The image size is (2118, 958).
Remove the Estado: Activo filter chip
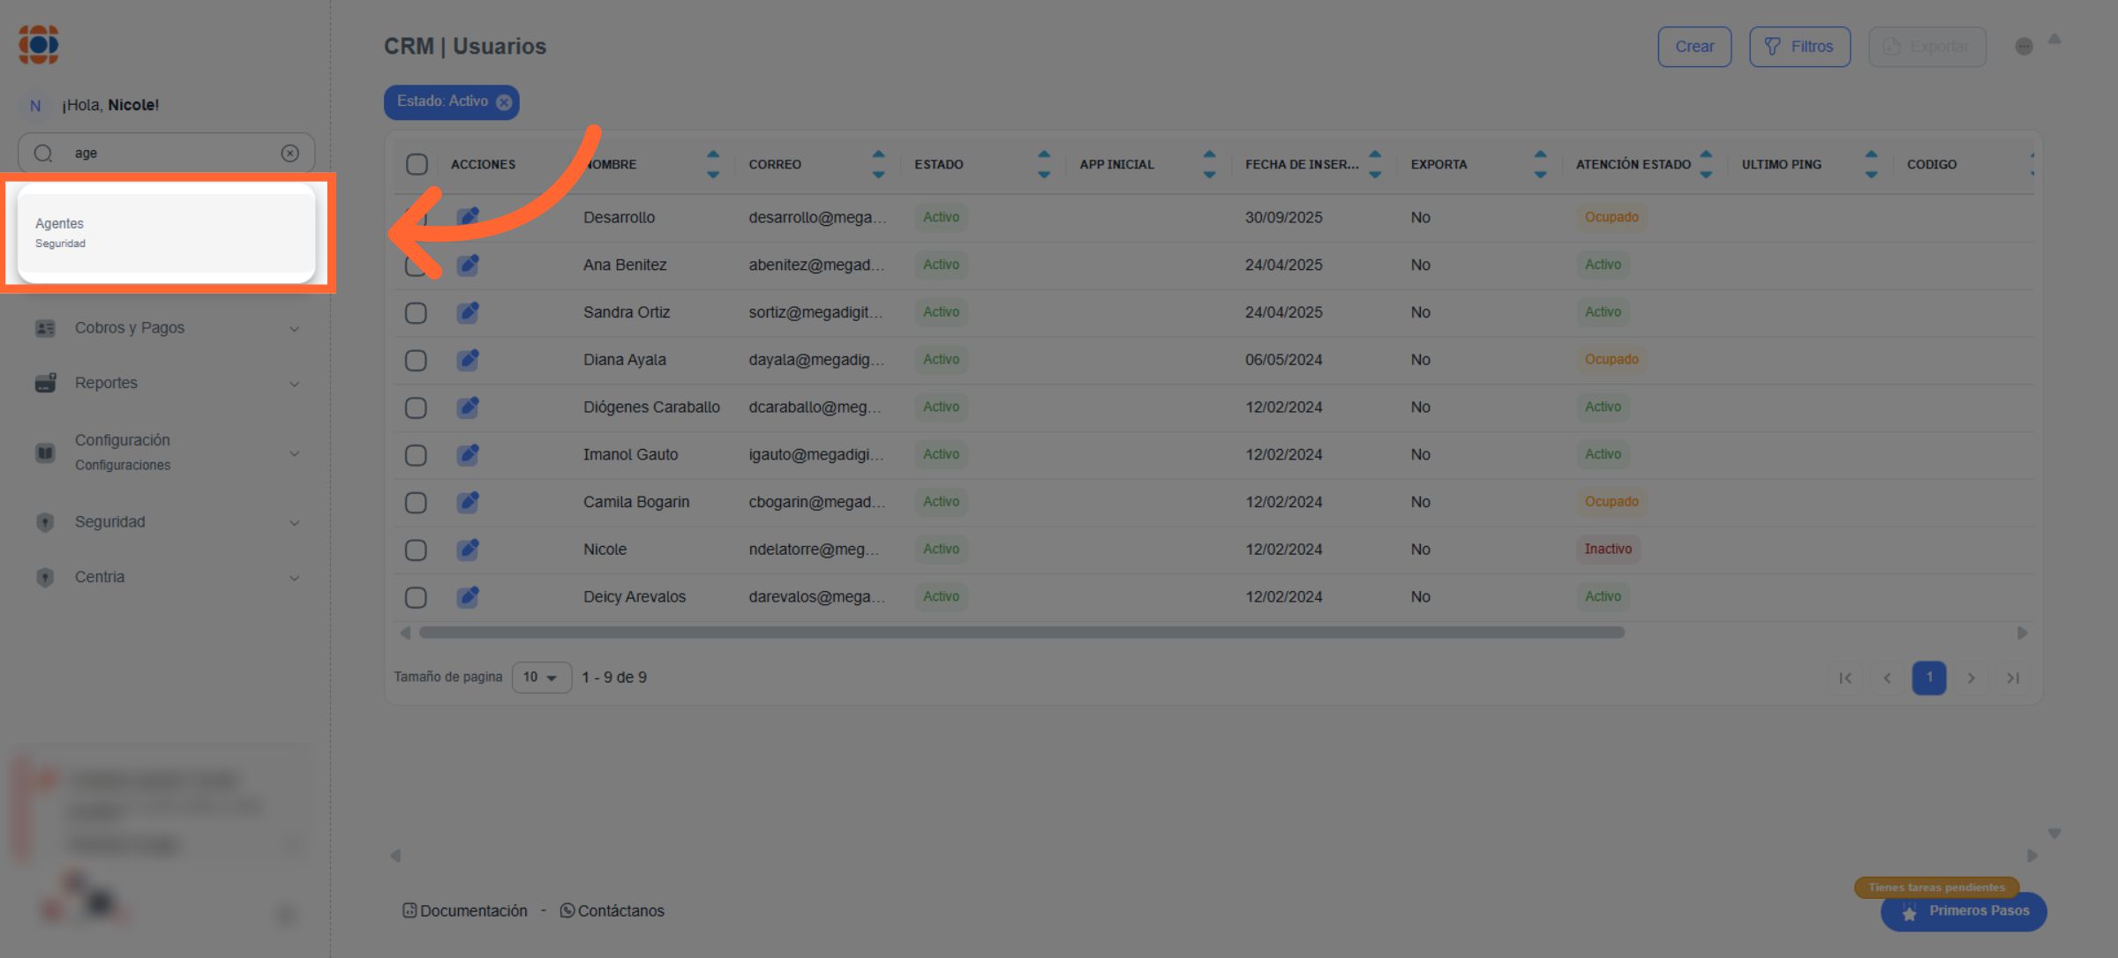click(504, 102)
